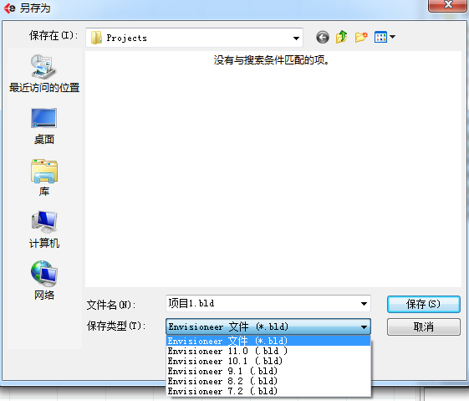Go up one folder level
Screen dimensions: 469x401
click(x=342, y=37)
